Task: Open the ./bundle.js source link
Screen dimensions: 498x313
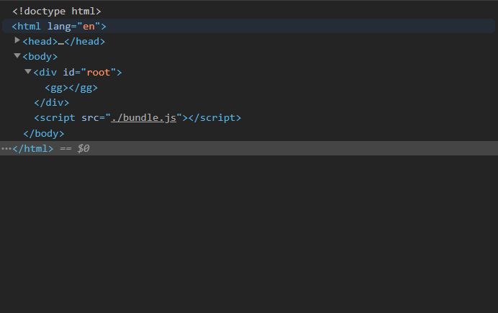Action: [x=143, y=118]
